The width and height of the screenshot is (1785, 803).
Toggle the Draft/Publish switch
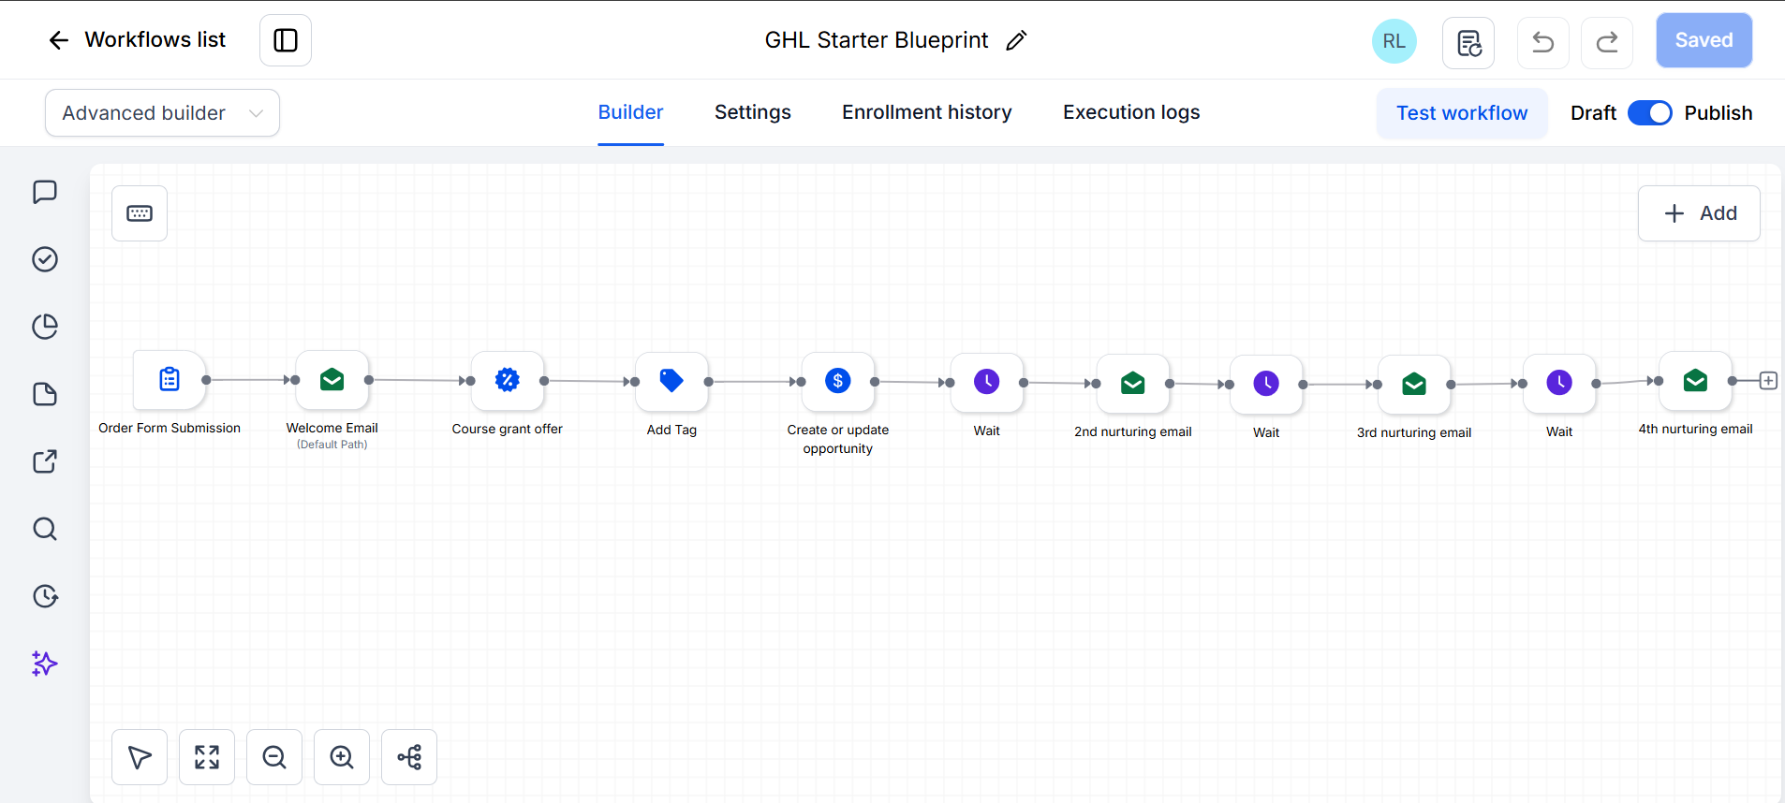pos(1650,113)
